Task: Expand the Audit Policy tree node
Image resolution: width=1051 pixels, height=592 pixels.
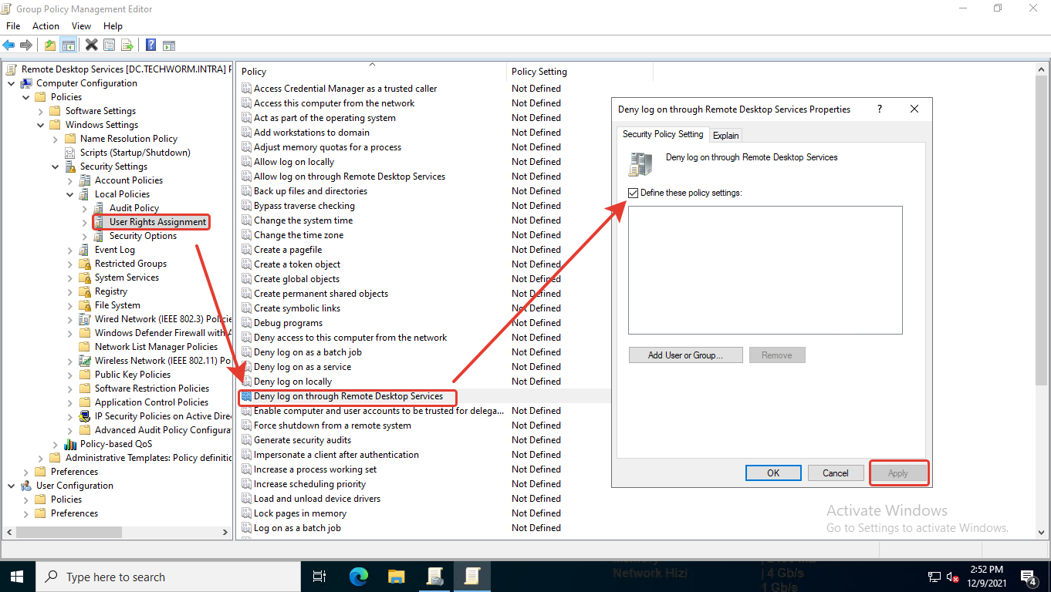Action: click(85, 208)
